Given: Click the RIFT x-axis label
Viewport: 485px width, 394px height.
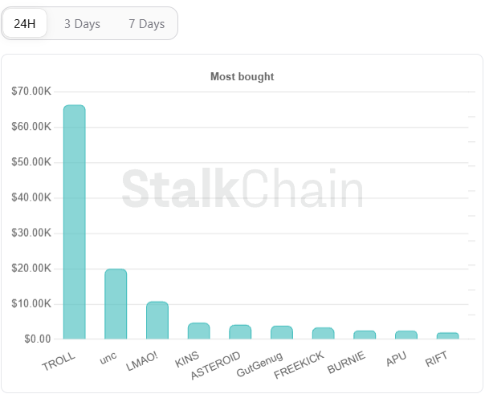Looking at the screenshot, I should (436, 359).
